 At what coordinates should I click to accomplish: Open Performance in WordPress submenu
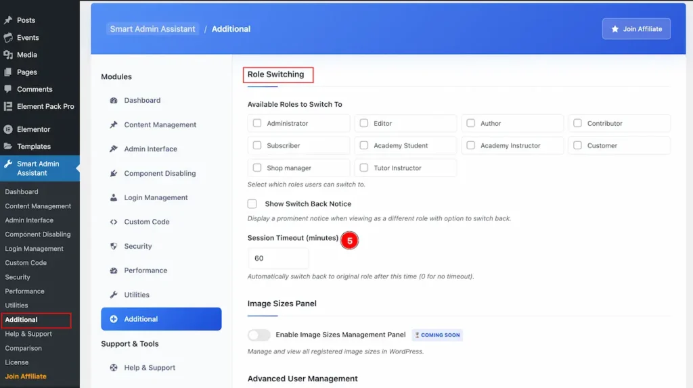[x=25, y=291]
